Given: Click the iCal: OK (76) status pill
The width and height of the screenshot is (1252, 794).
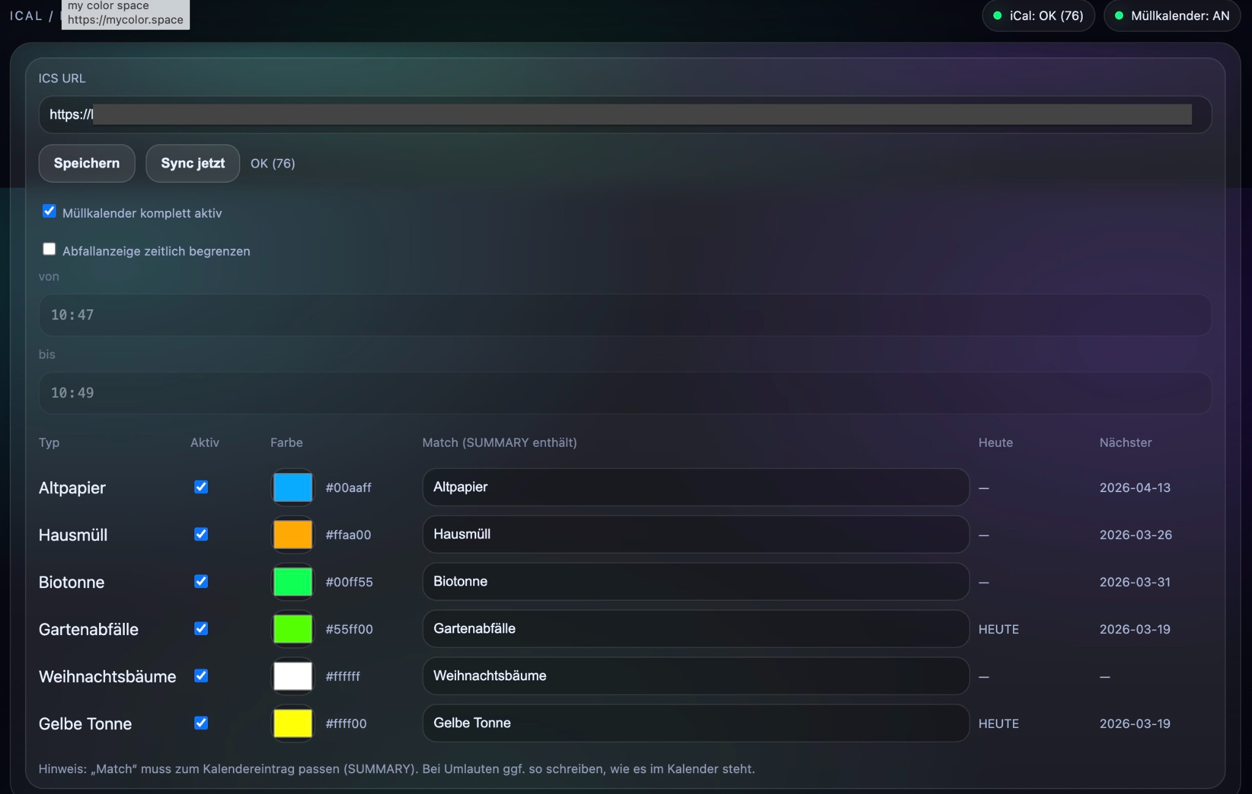Looking at the screenshot, I should (1038, 16).
